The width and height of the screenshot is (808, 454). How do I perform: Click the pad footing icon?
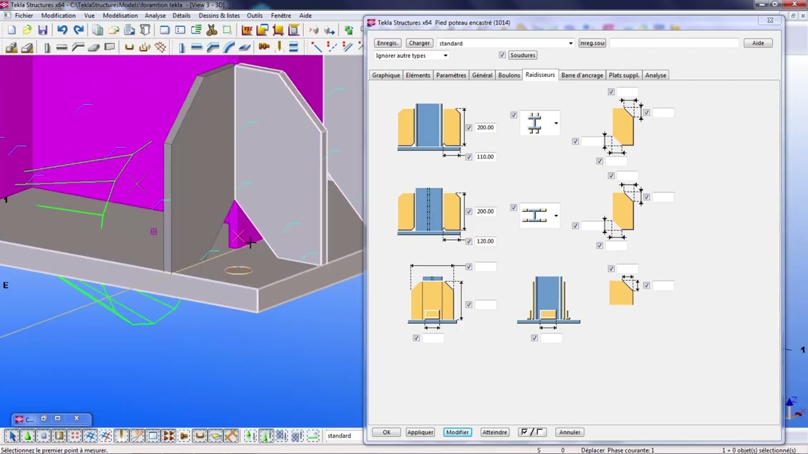click(11, 47)
